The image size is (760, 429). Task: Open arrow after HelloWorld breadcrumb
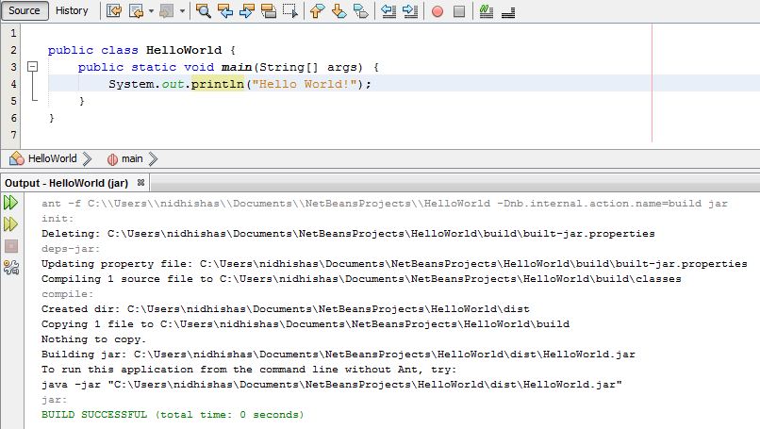click(88, 158)
